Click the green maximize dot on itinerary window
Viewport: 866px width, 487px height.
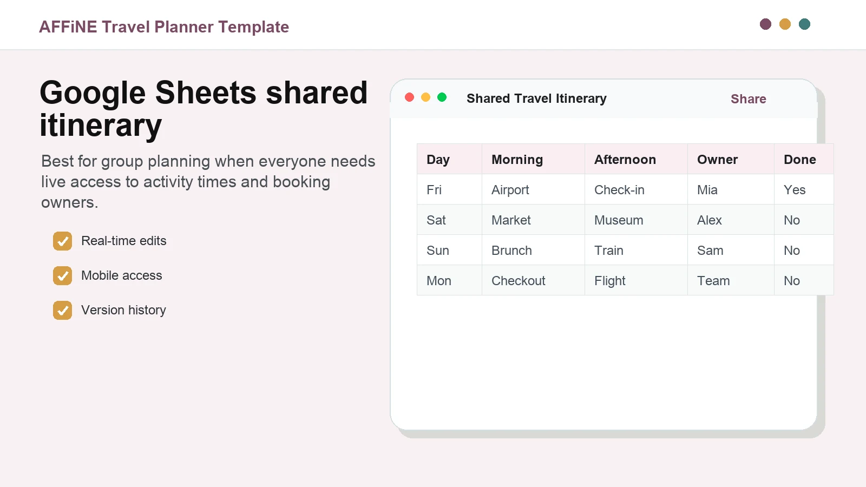click(442, 97)
